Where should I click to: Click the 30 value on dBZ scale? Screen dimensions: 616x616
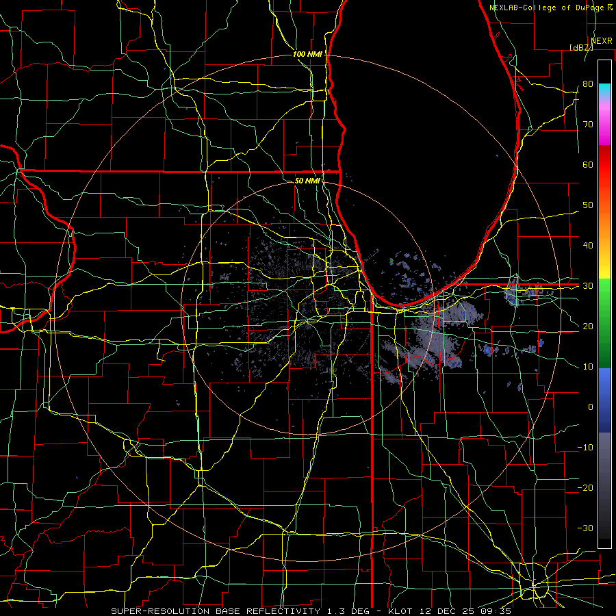coord(588,286)
